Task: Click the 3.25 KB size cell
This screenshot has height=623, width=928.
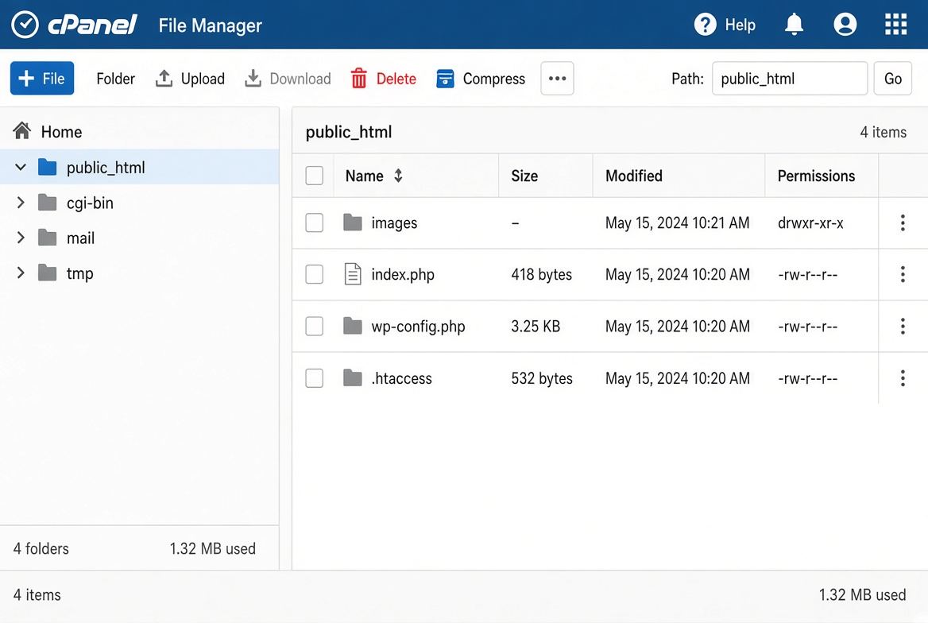Action: (x=535, y=327)
